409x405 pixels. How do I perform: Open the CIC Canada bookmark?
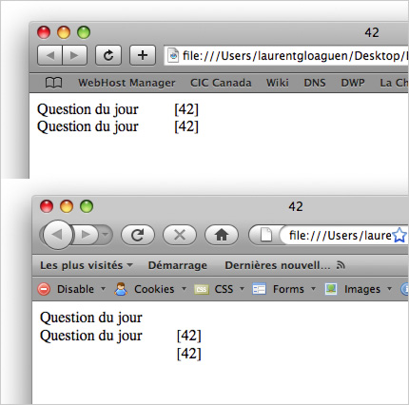(x=221, y=83)
